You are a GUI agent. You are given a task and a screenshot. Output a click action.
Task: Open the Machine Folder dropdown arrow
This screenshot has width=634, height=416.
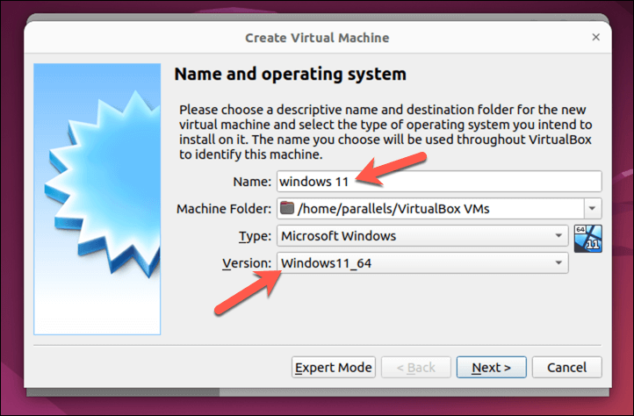[593, 209]
